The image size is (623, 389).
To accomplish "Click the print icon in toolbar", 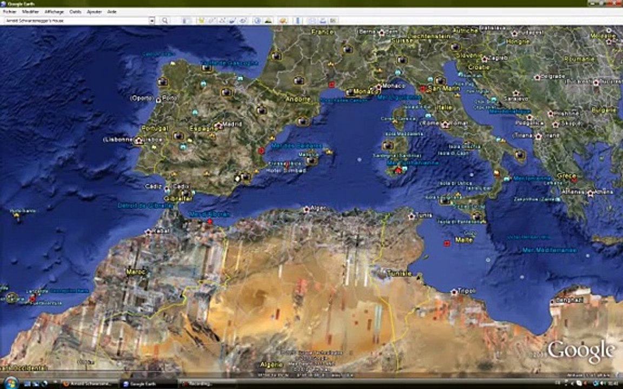I will coord(323,21).
